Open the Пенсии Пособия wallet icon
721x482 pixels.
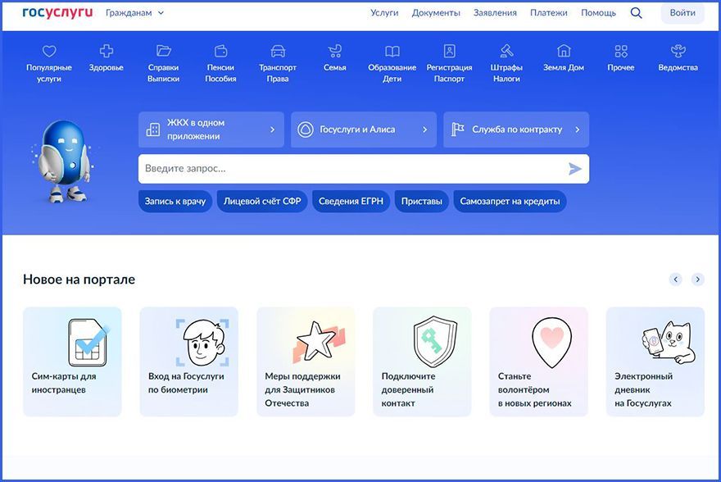(x=220, y=52)
